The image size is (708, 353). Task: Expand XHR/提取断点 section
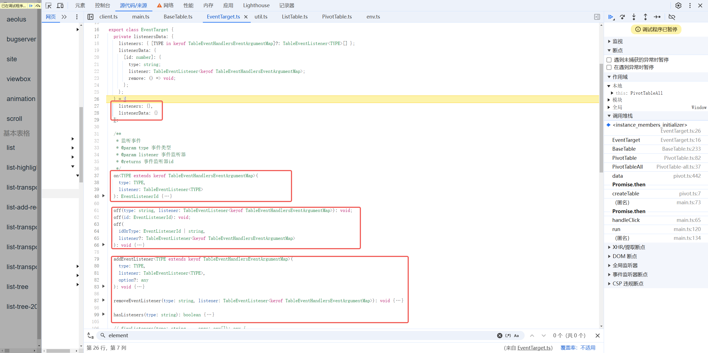coord(628,247)
